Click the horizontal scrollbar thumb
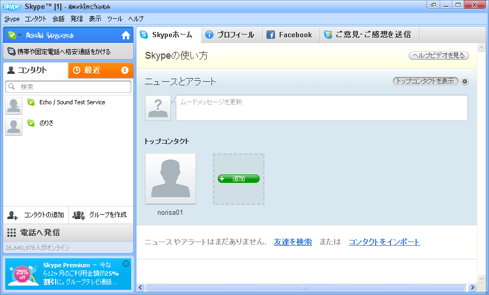This screenshot has height=295, width=489. click(305, 287)
